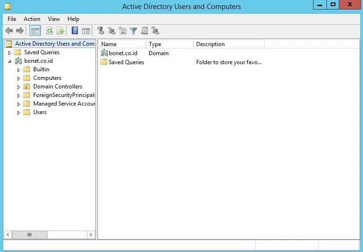
Task: Open Help with the question mark icon
Action: click(x=75, y=30)
